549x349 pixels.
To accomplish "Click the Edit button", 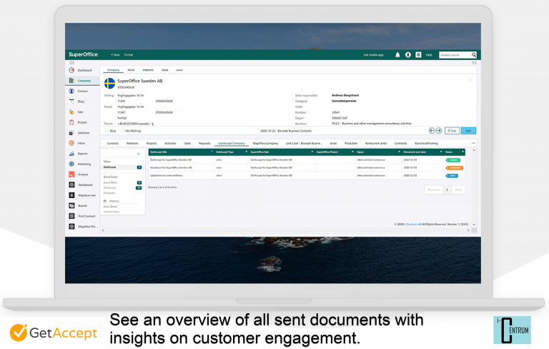I will pos(468,131).
